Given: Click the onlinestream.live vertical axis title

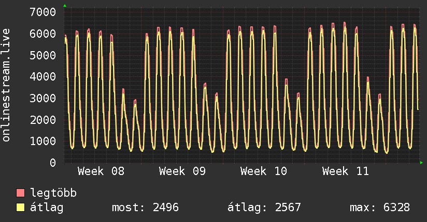Looking at the screenshot, I should tap(7, 86).
